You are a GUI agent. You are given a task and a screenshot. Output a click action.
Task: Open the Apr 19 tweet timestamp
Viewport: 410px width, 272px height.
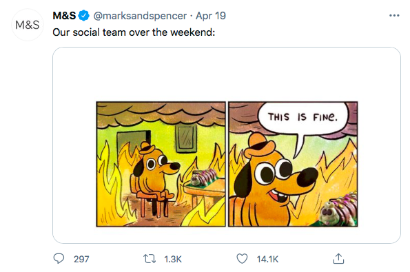[x=211, y=16]
